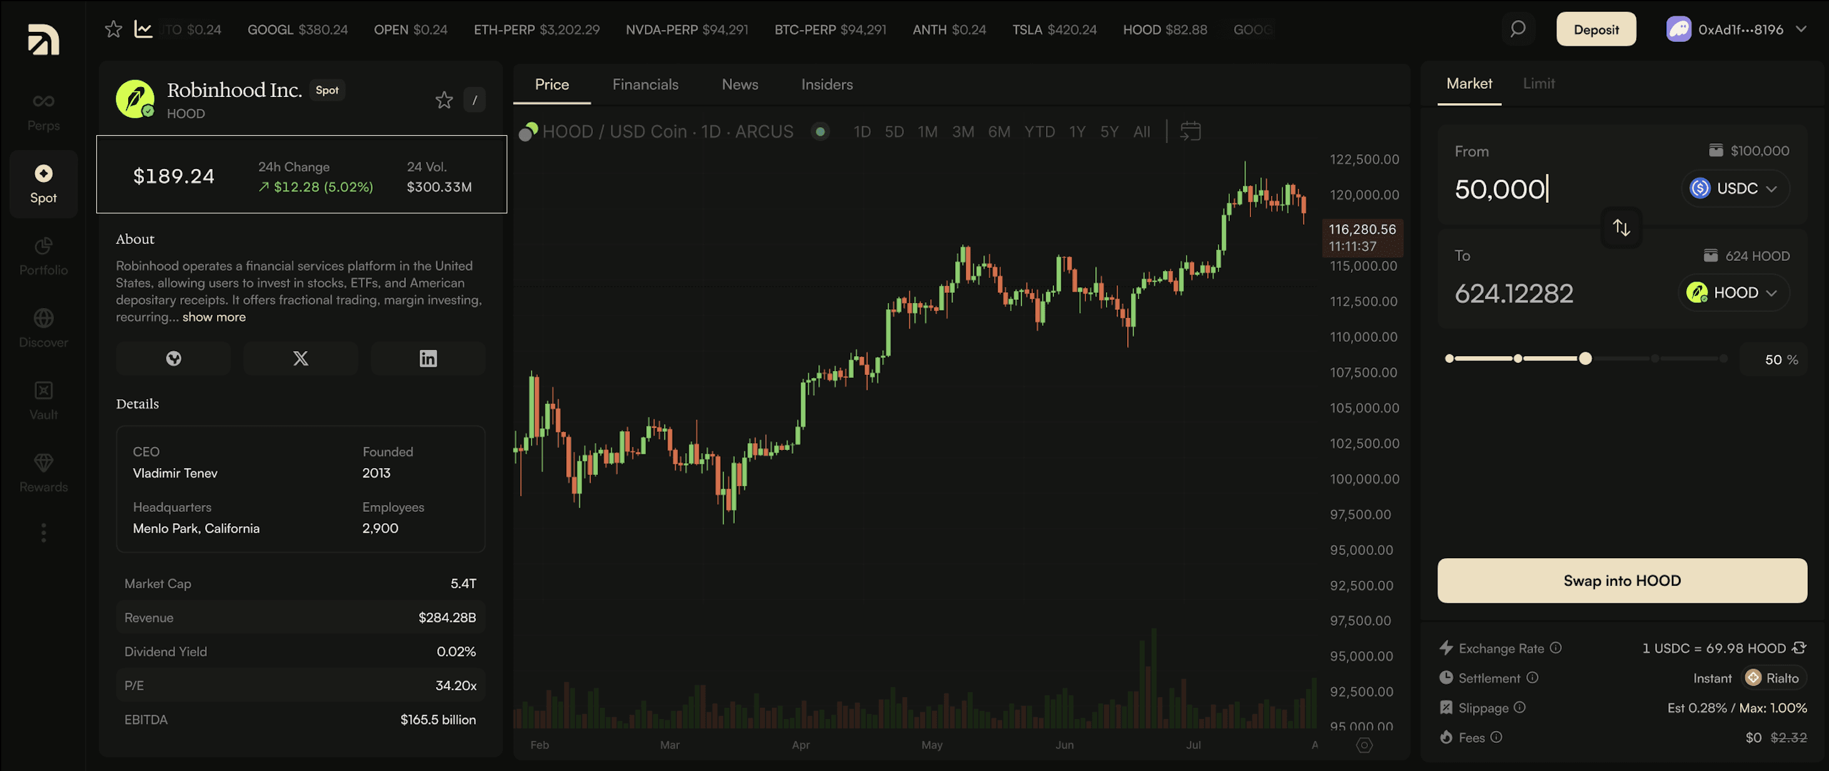
Task: Select the 1D chart range
Action: pyautogui.click(x=862, y=131)
